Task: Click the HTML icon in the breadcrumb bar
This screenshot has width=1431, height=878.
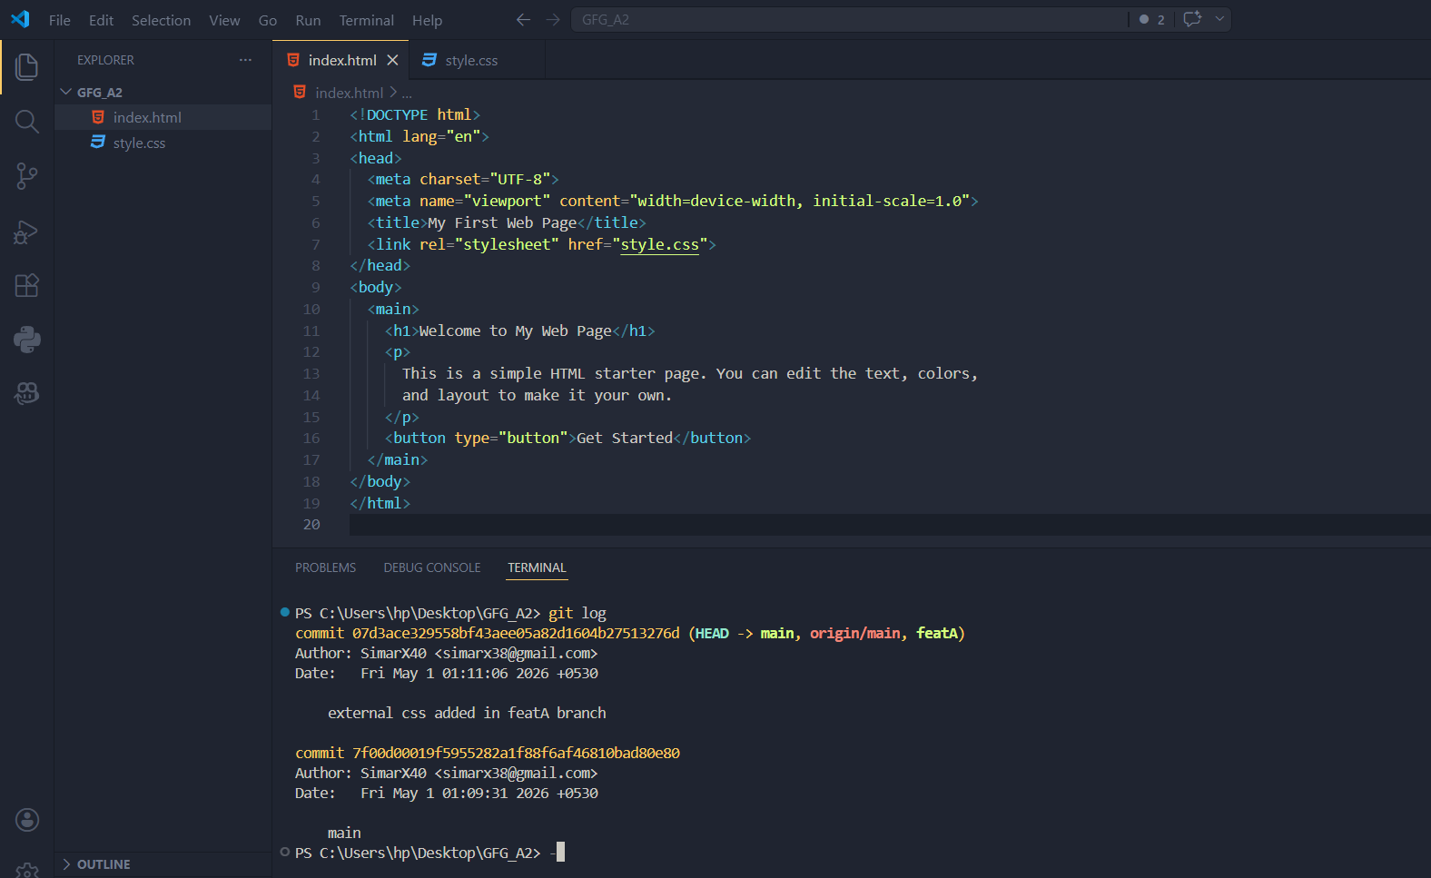Action: [300, 92]
